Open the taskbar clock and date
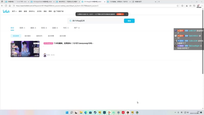The height and width of the screenshot is (115, 204). (x=195, y=112)
